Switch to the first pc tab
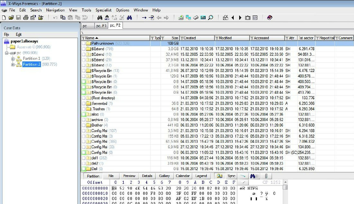This screenshot has width=354, height=204. pyautogui.click(x=87, y=26)
